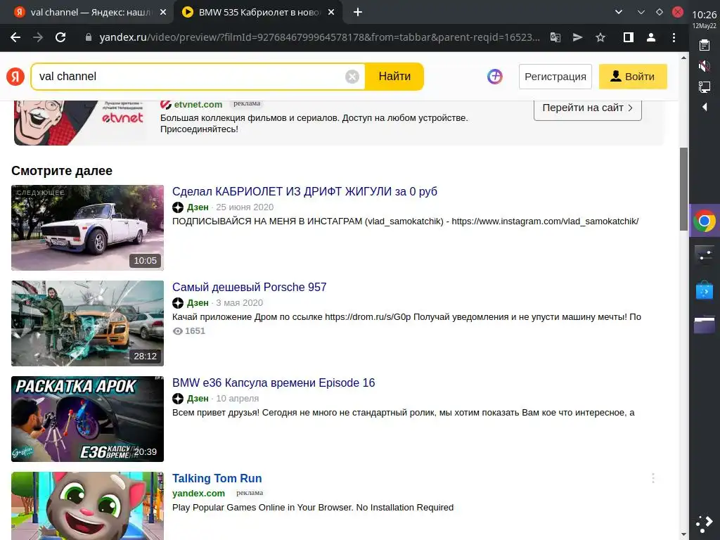Close the 'BMW 535 Кабриолет' tab
The image size is (720, 540).
[331, 13]
